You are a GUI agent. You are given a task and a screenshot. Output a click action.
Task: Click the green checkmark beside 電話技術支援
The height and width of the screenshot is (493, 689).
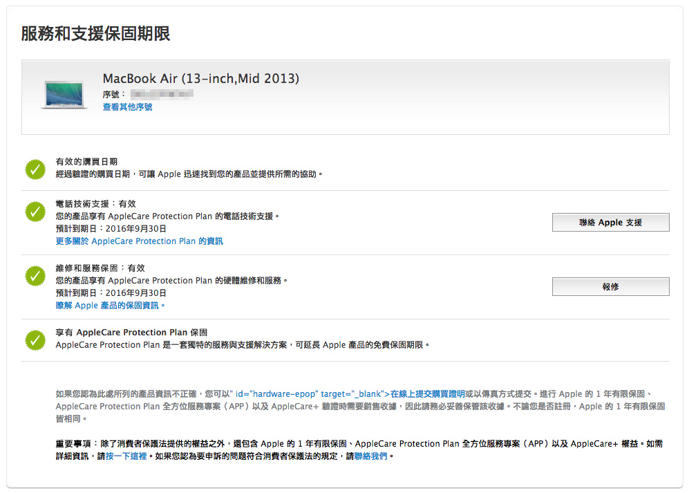(35, 212)
